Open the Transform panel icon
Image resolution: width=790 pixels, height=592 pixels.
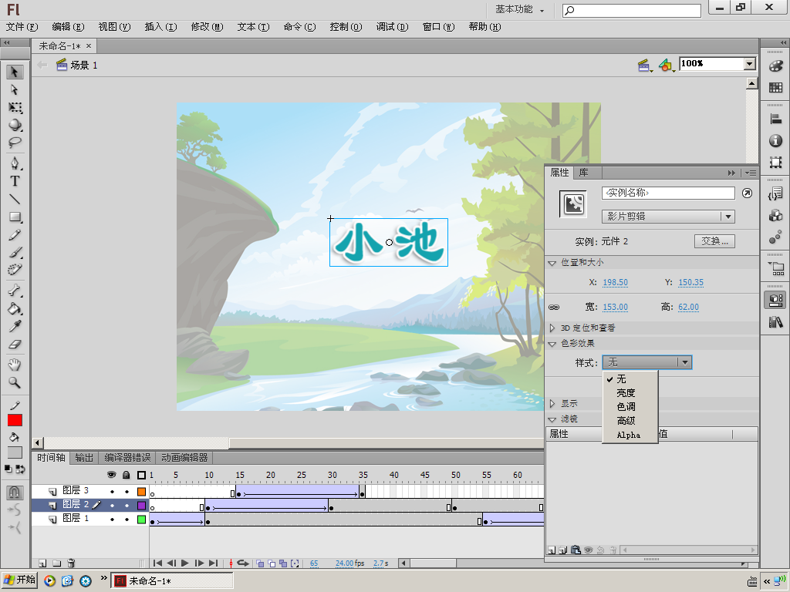[775, 162]
